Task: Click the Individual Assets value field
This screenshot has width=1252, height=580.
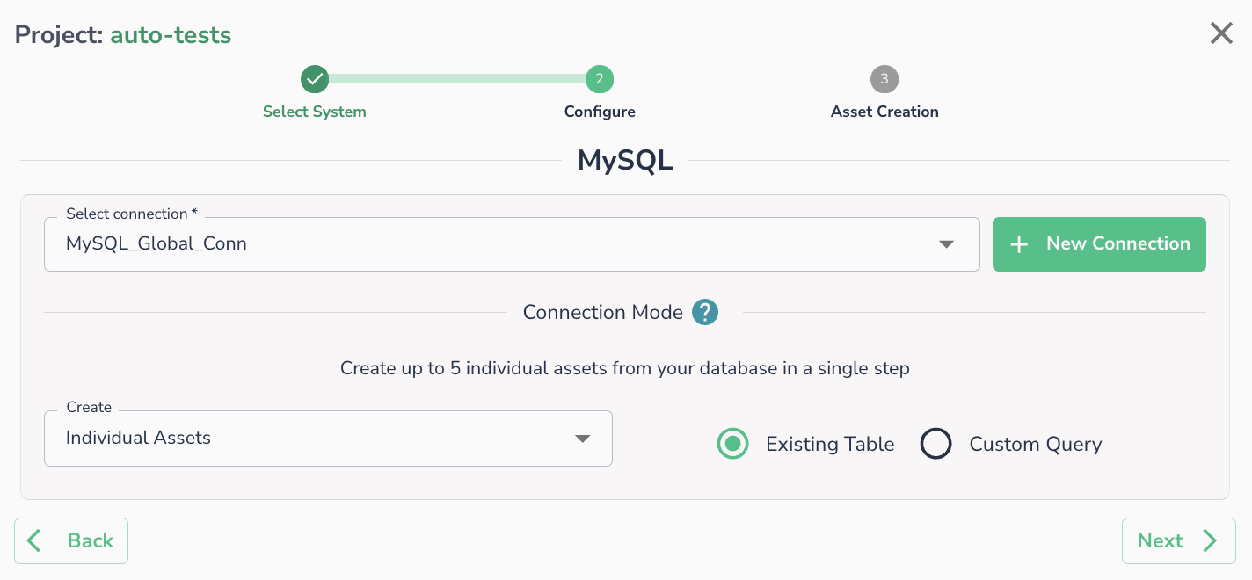Action: (328, 439)
